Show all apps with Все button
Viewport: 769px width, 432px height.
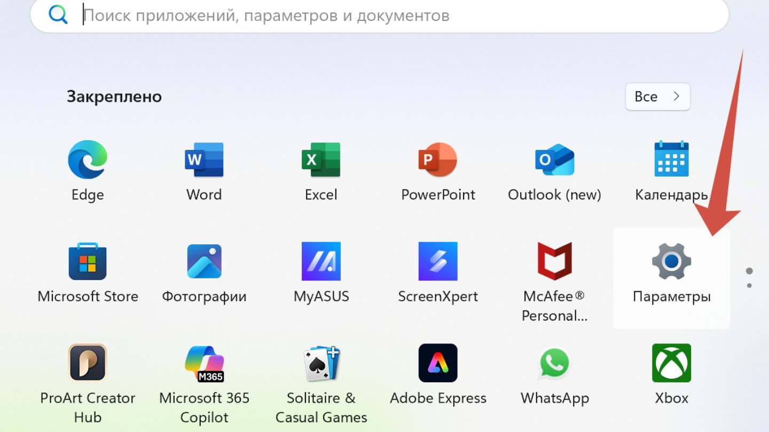pos(658,97)
